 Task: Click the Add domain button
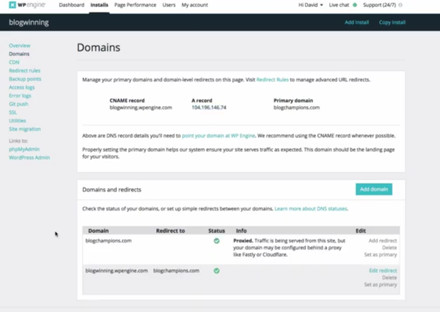[x=374, y=189]
